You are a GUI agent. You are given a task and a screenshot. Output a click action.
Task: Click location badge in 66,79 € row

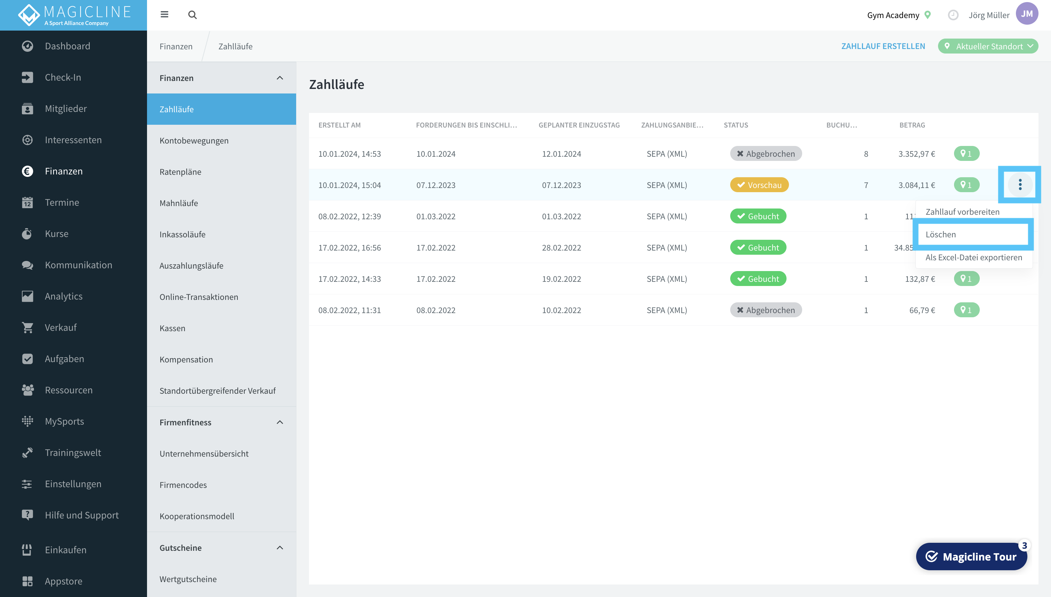967,310
